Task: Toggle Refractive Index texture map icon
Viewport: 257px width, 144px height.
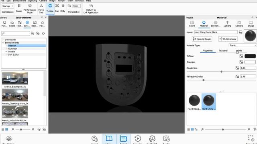Action: 237,76
